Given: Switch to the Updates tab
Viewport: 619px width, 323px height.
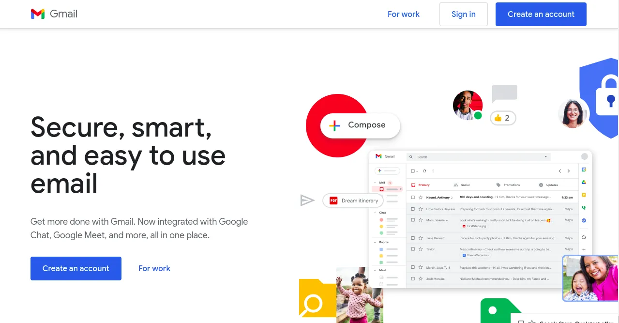Looking at the screenshot, I should tap(548, 185).
